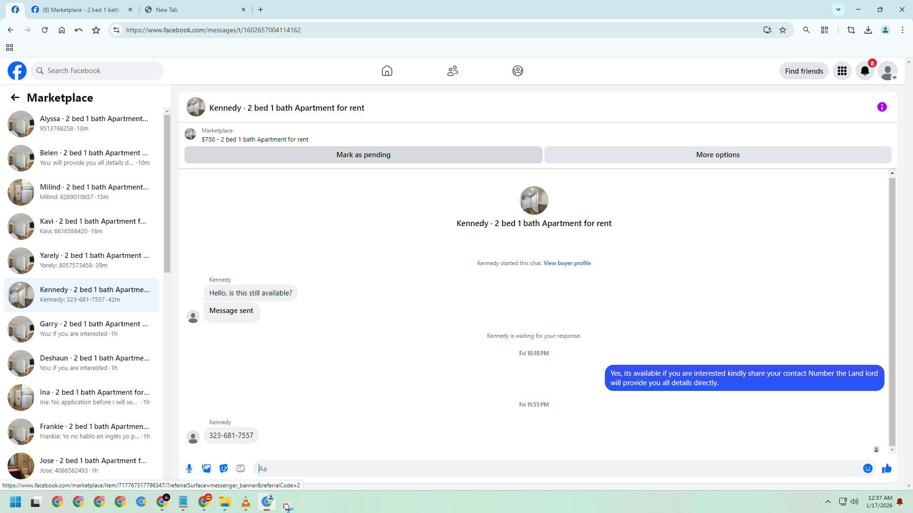
Task: Expand browser tab search chevron
Action: pyautogui.click(x=838, y=9)
